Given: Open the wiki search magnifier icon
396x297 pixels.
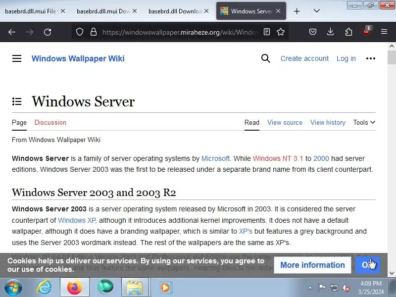Looking at the screenshot, I should coord(266,58).
